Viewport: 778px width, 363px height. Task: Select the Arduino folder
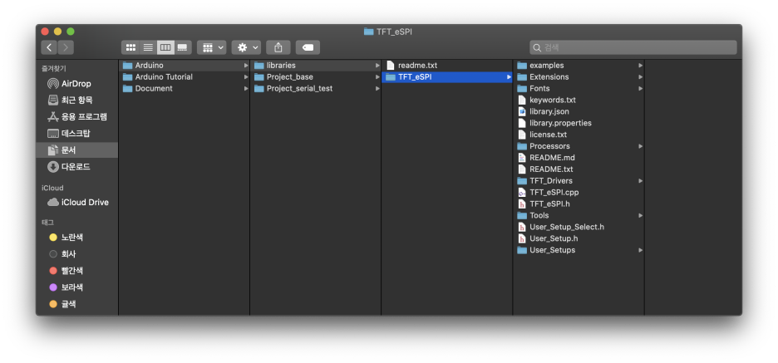tap(184, 66)
